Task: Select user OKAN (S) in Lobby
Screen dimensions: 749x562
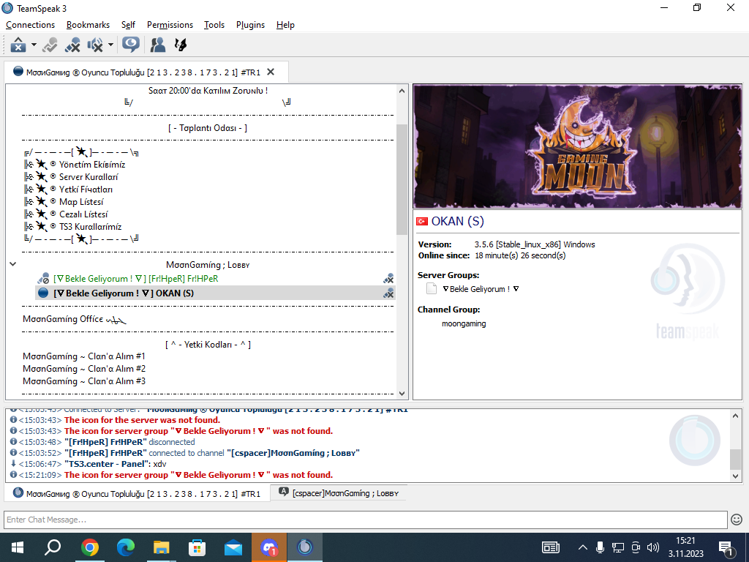Action: point(124,293)
